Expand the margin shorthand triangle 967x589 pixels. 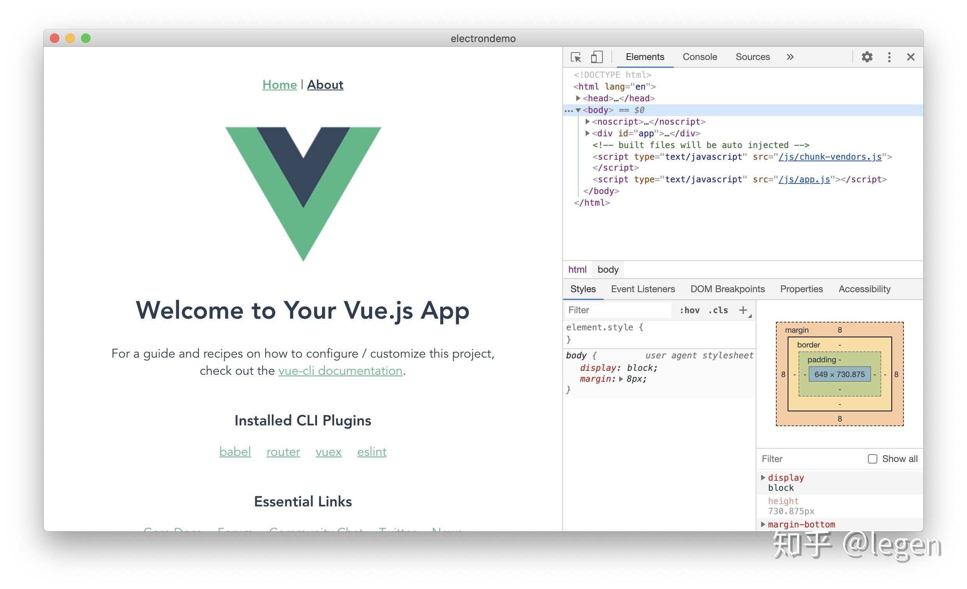click(621, 379)
